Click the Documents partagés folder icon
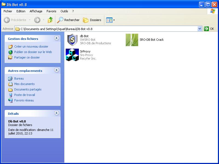 pos(10,90)
